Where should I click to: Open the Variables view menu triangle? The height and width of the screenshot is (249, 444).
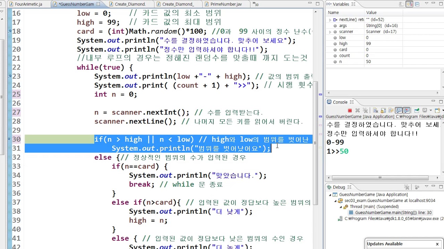(427, 3)
